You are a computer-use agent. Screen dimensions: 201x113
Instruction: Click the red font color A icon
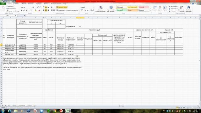(39, 10)
